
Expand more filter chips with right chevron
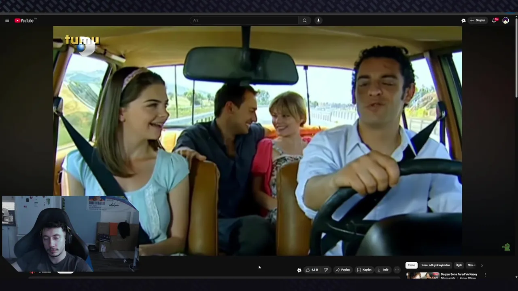point(482,266)
